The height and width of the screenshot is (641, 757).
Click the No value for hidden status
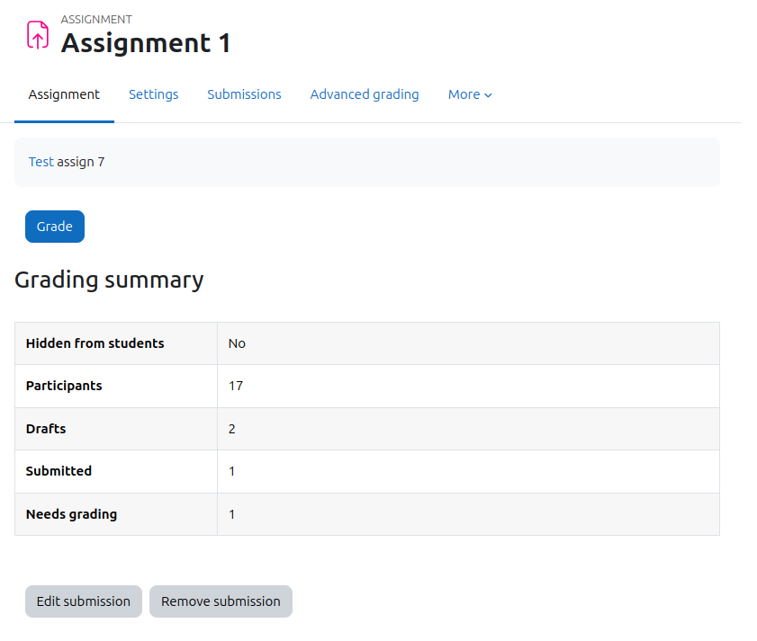[237, 343]
